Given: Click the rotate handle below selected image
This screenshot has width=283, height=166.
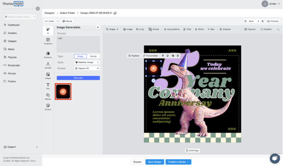Looking at the screenshot, I should click(153, 81).
